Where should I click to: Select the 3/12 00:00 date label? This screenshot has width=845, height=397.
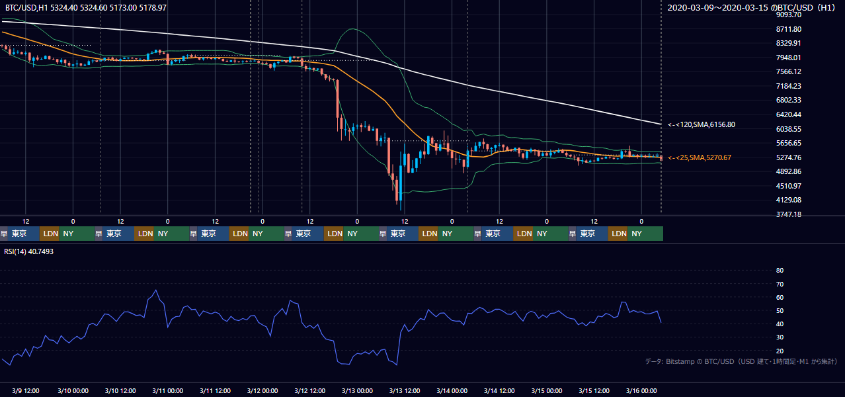(x=262, y=390)
